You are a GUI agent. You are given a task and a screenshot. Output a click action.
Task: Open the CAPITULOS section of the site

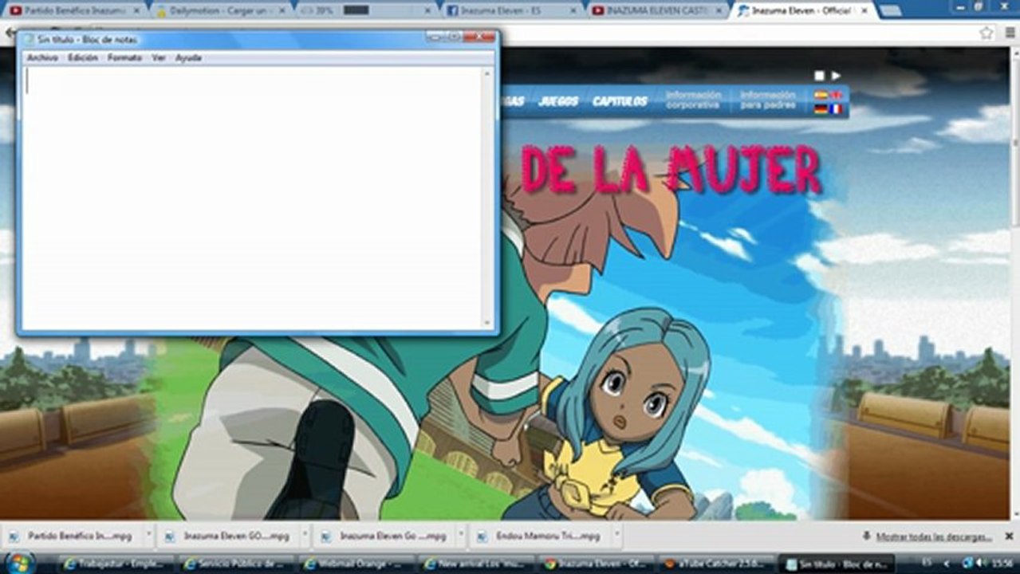point(620,101)
